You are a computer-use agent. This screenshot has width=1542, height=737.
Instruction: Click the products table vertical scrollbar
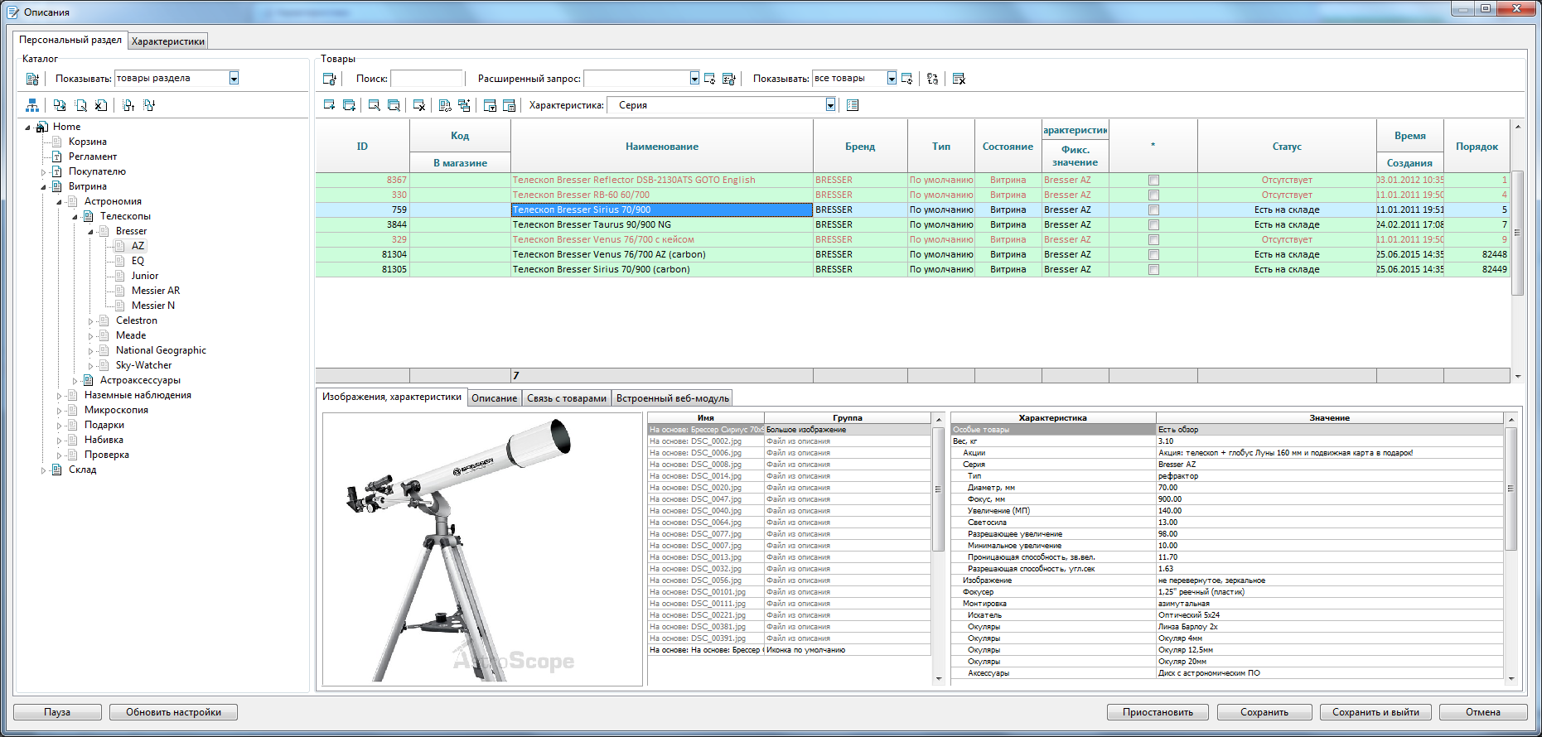[x=1518, y=251]
